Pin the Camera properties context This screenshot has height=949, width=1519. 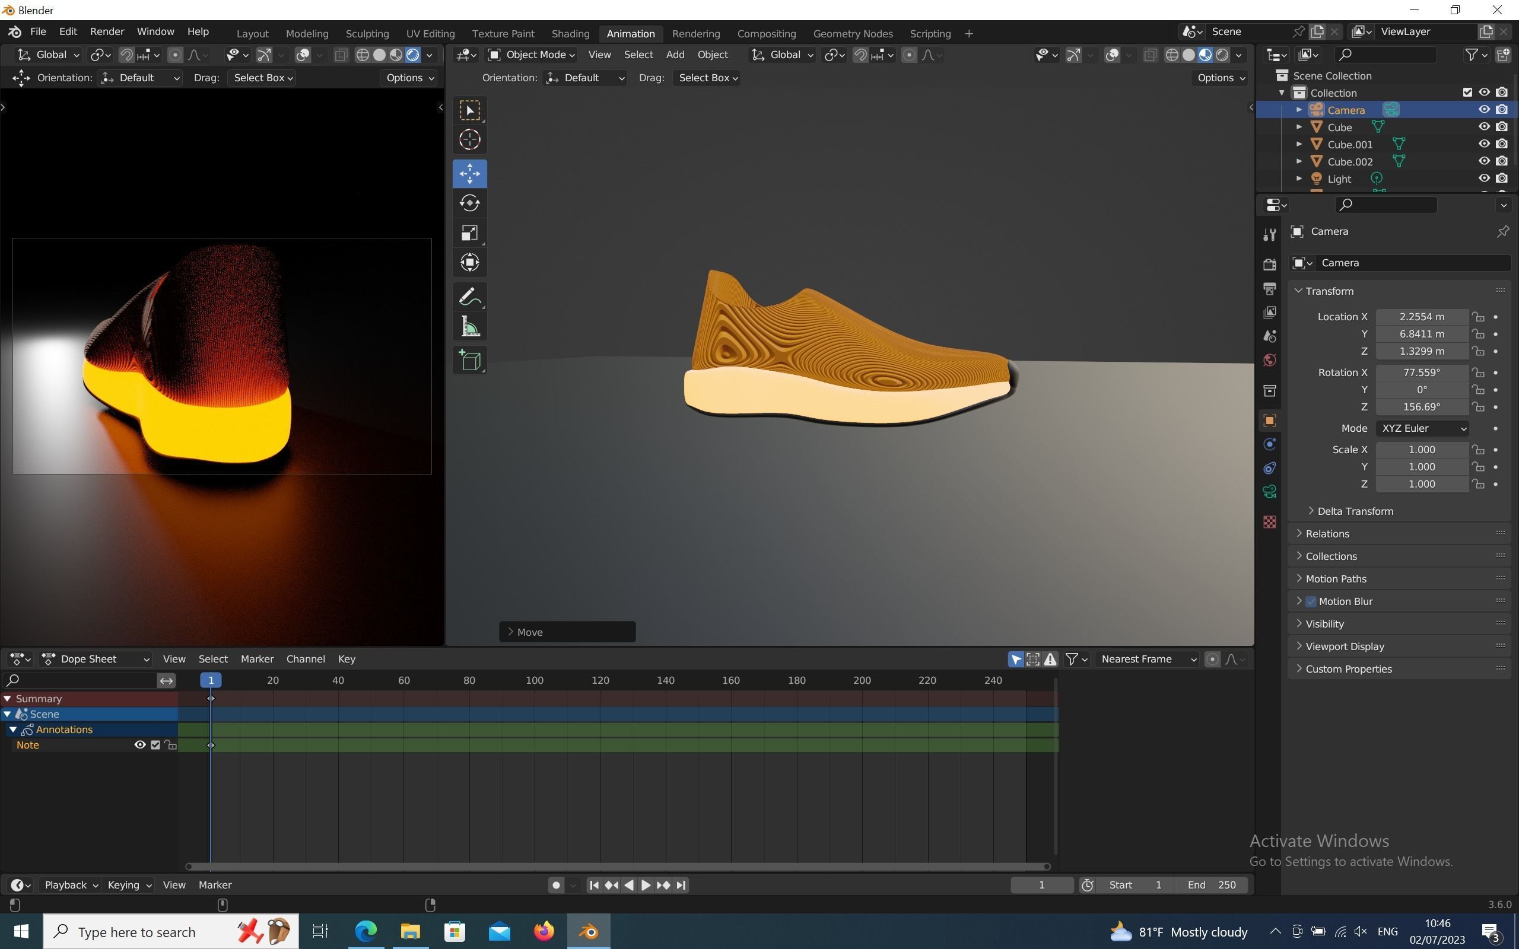[x=1502, y=231]
